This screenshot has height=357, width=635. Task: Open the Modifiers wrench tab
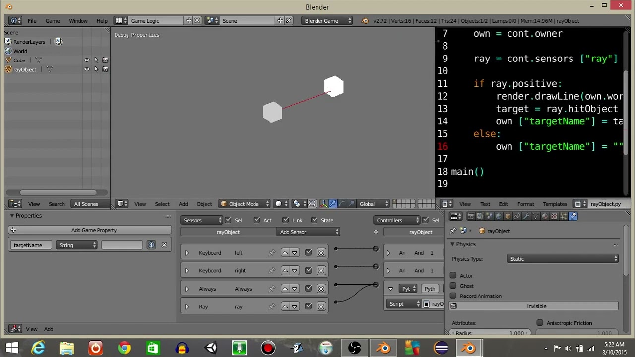click(526, 216)
